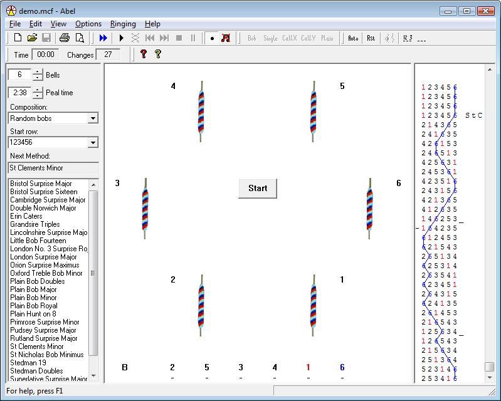Click the Rst toolbar button

point(371,38)
